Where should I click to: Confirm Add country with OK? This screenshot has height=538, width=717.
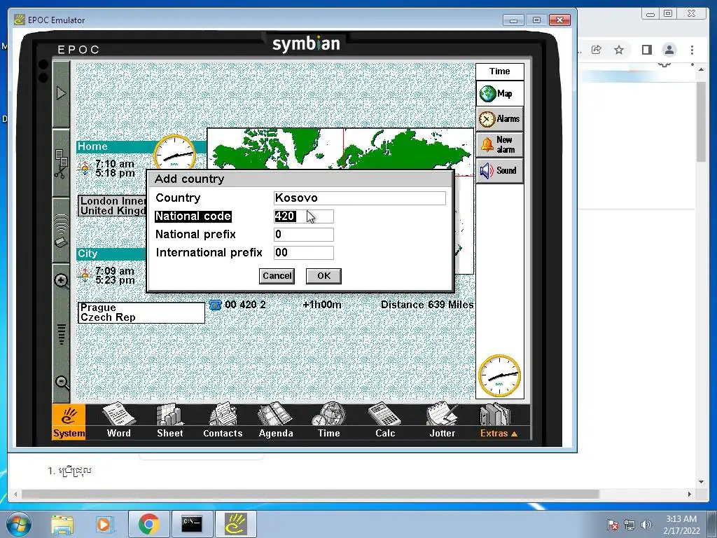(323, 276)
